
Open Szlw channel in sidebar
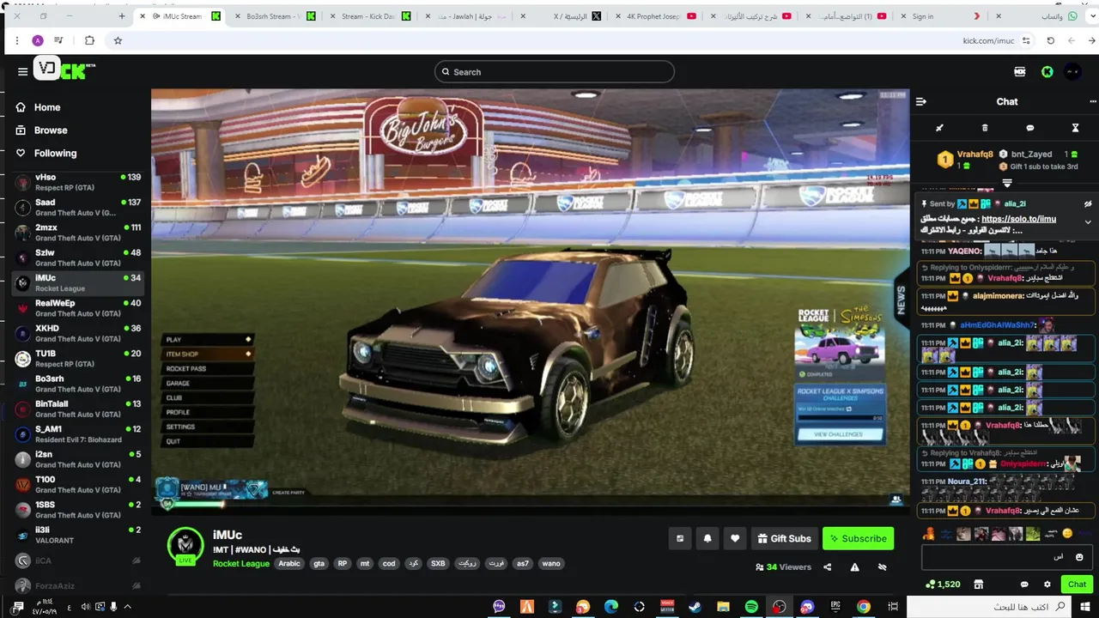click(x=77, y=257)
